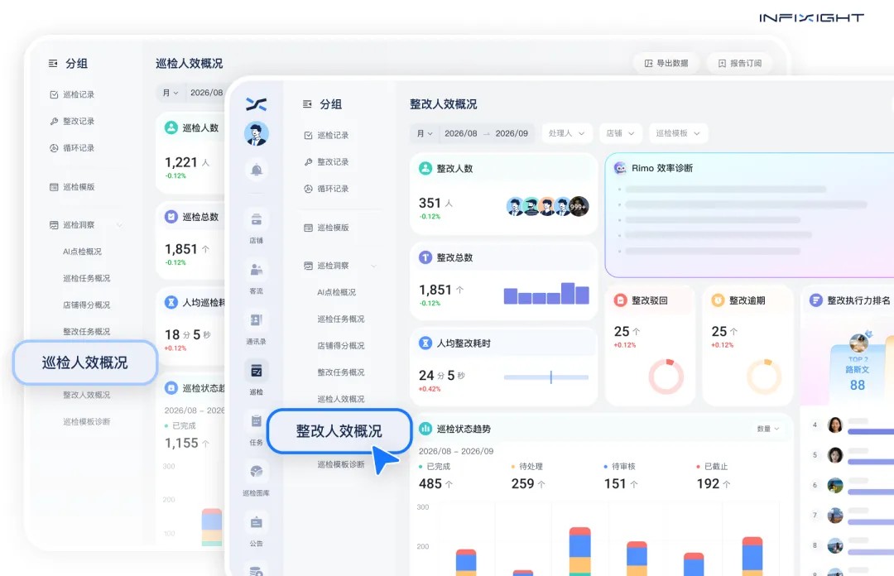Viewport: 894px width, 576px height.
Task: Open the 店铺 filter dropdown
Action: (x=620, y=133)
